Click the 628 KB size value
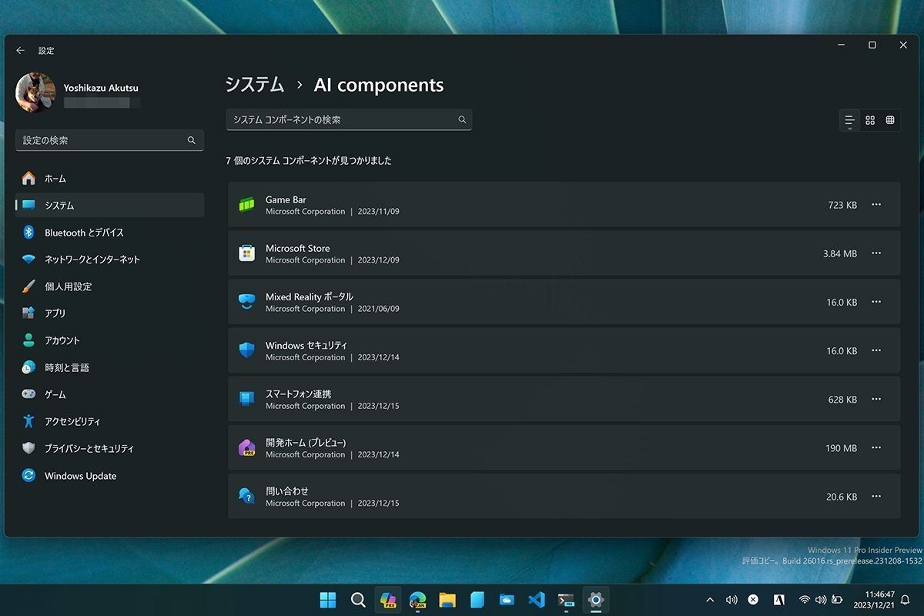The width and height of the screenshot is (924, 616). tap(842, 400)
